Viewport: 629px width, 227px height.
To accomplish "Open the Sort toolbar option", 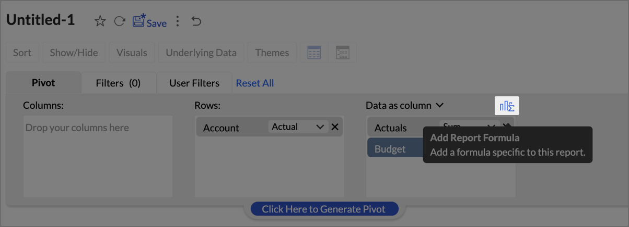I will (x=22, y=53).
